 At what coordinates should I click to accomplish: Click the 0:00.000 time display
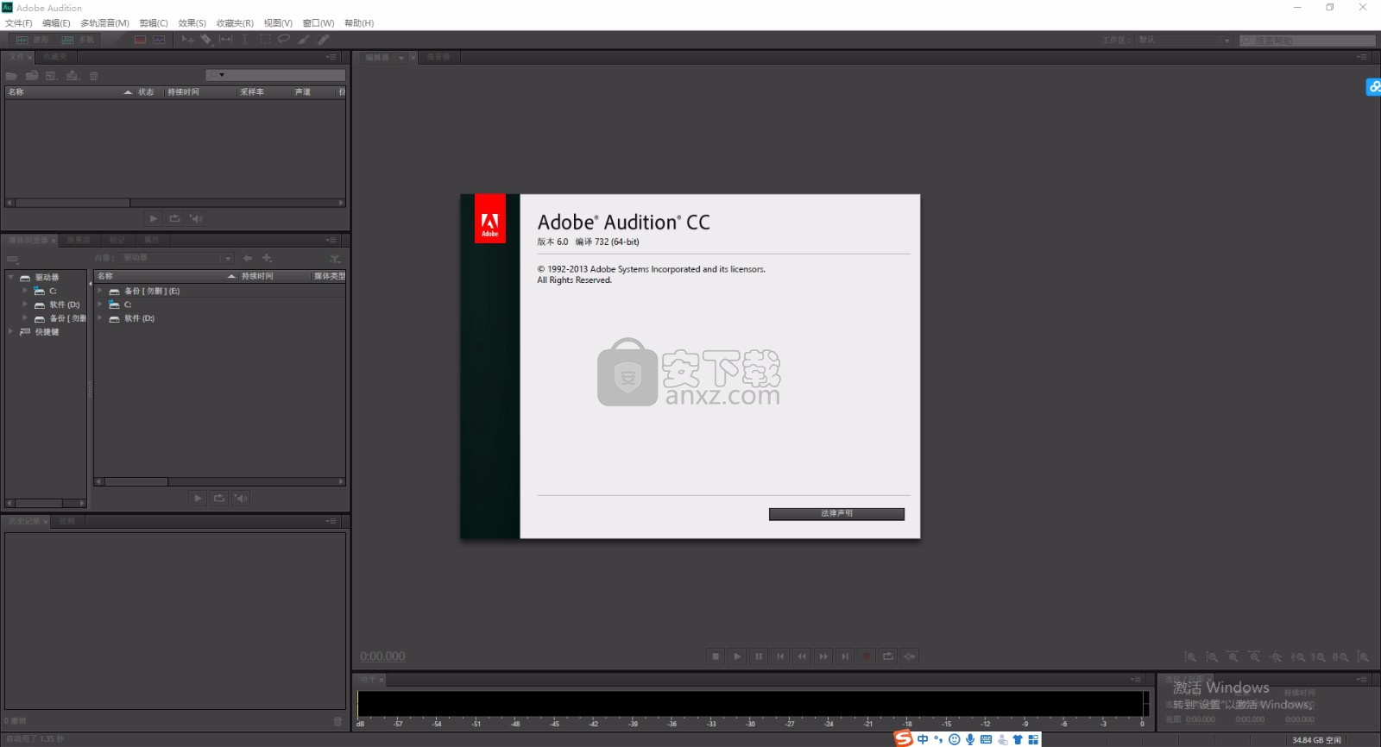point(382,656)
